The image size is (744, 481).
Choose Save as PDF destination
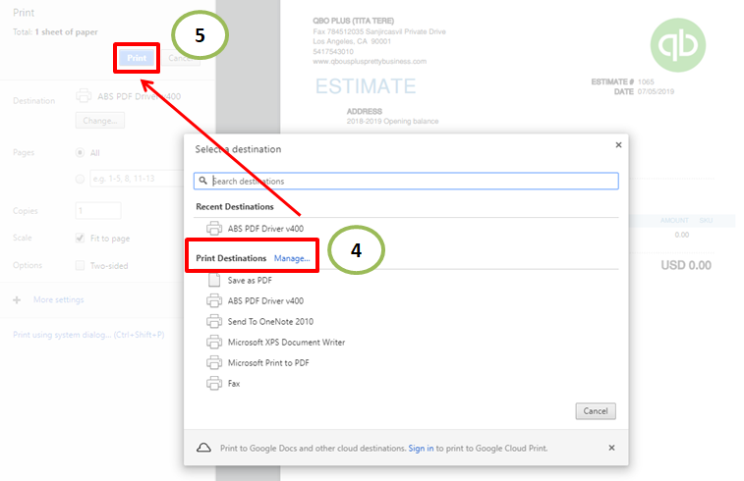coord(250,280)
